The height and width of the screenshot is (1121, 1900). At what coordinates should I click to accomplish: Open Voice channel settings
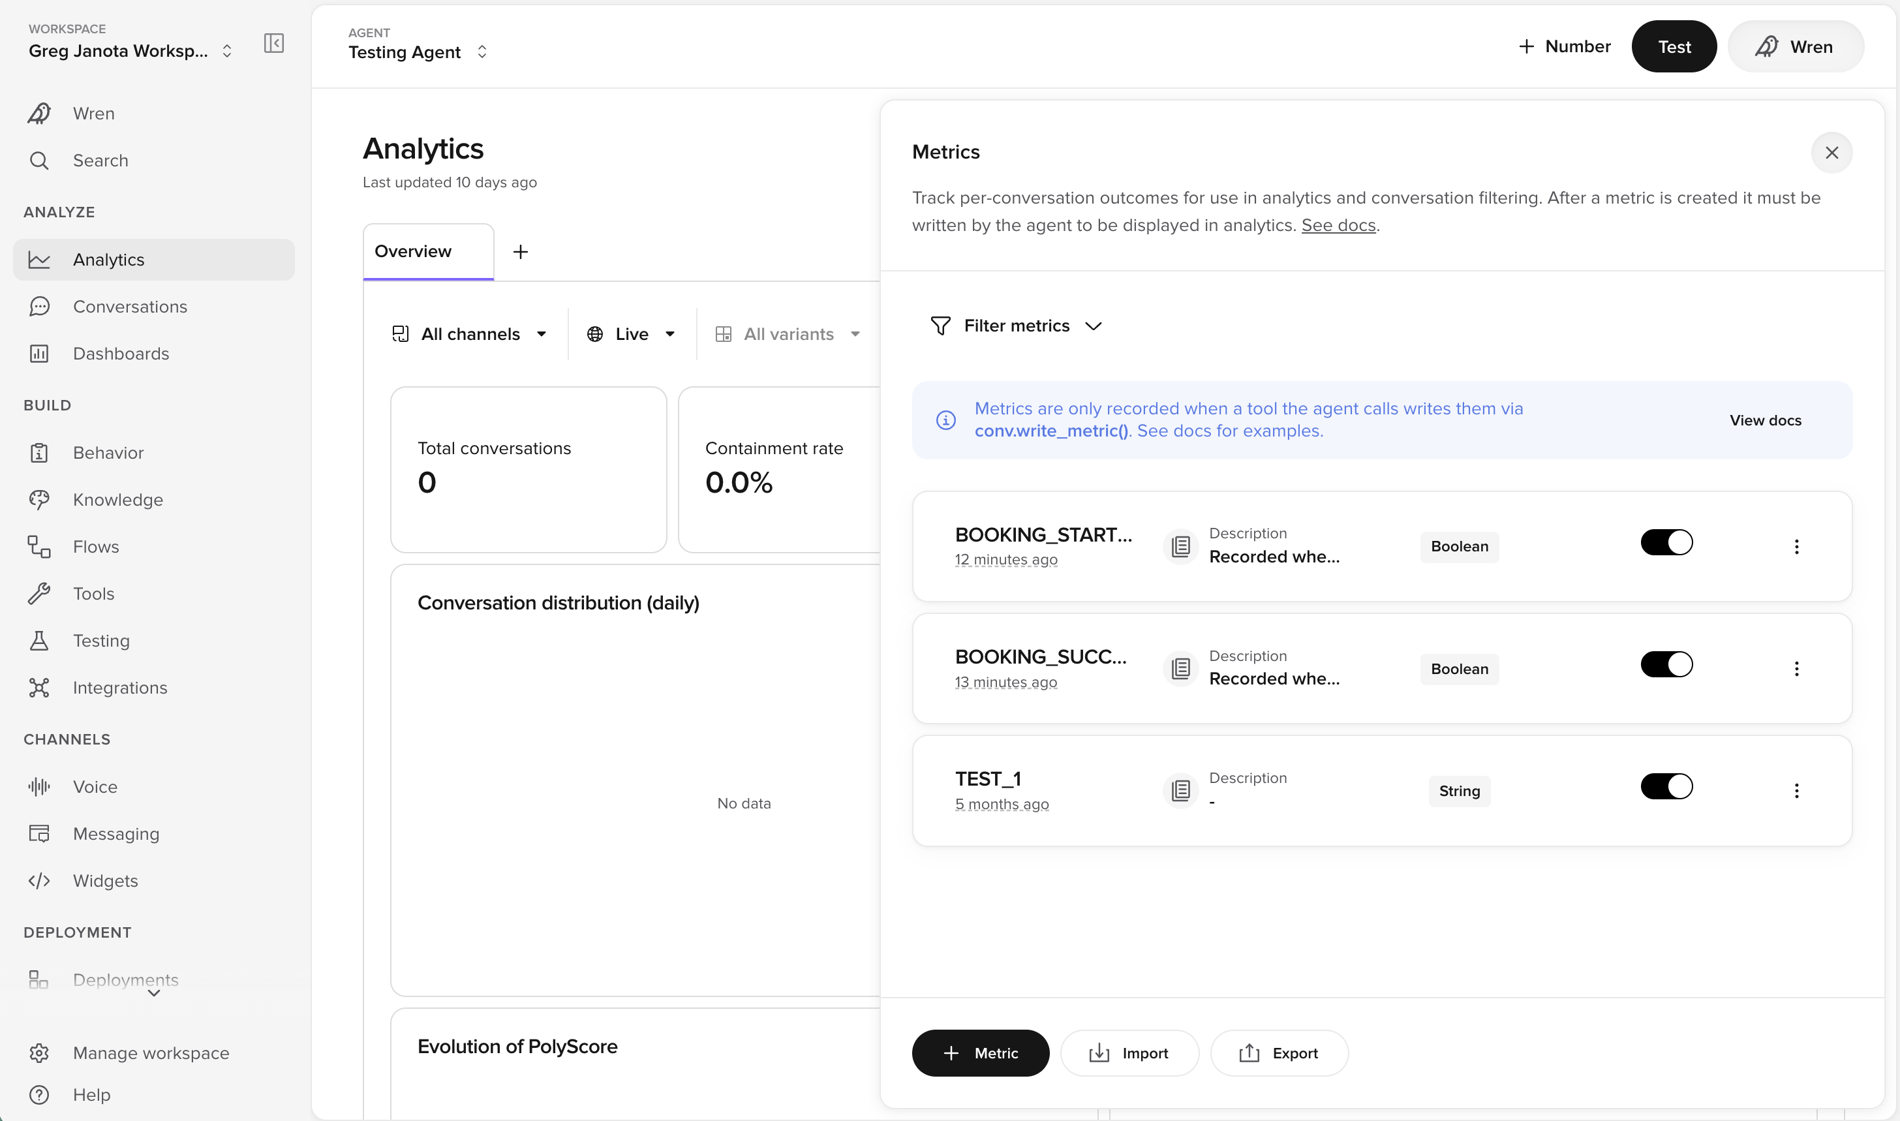click(153, 786)
